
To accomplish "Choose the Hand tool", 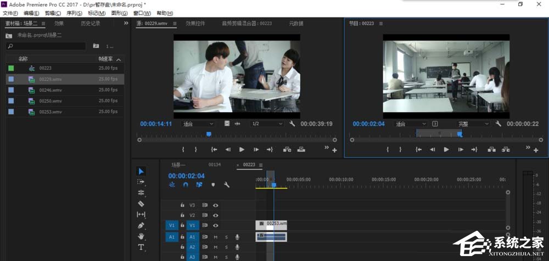I will 141,236.
